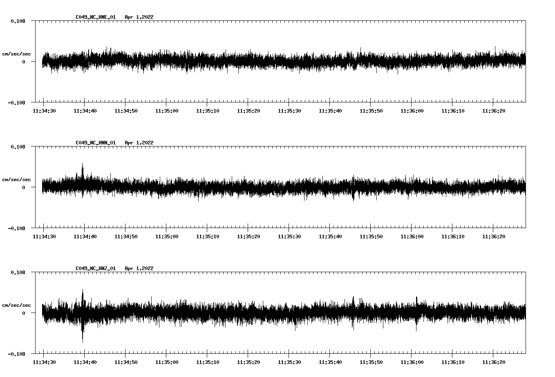Click the 11:35:10 time label under HNZ plot
555x377 pixels.
click(208, 362)
